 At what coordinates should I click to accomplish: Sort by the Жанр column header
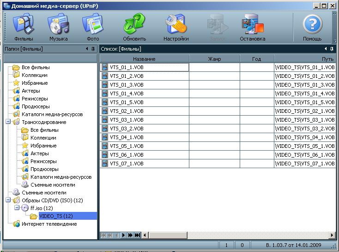214,59
